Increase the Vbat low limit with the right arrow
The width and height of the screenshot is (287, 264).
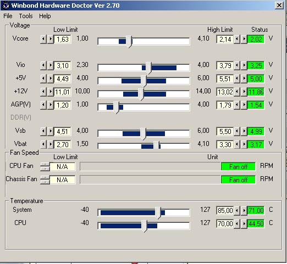click(x=51, y=144)
